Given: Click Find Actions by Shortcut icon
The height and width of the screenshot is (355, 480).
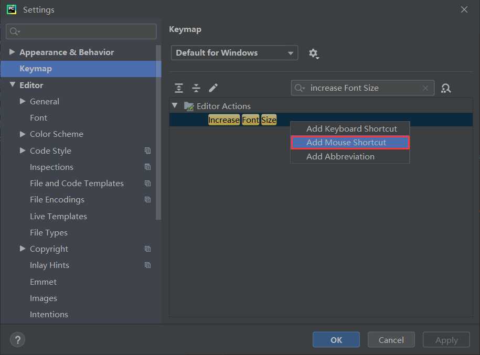Looking at the screenshot, I should (446, 88).
